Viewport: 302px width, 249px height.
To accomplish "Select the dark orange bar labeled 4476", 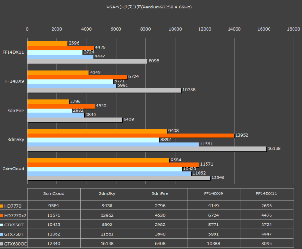I will pos(61,48).
